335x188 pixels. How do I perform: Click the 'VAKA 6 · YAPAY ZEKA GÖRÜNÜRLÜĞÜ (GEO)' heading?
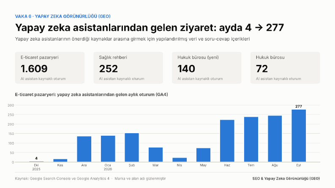click(63, 16)
